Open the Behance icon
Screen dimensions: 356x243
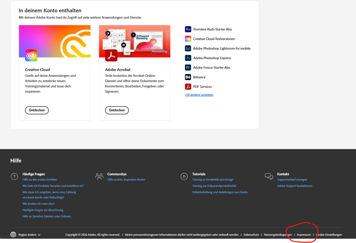click(x=188, y=77)
